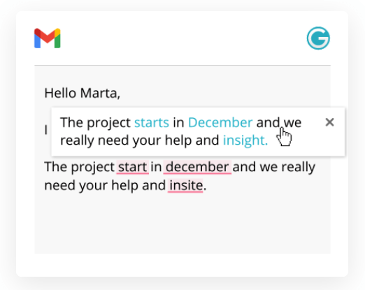The image size is (365, 290).
Task: Accept the suggested word "insight."
Action: (x=245, y=140)
